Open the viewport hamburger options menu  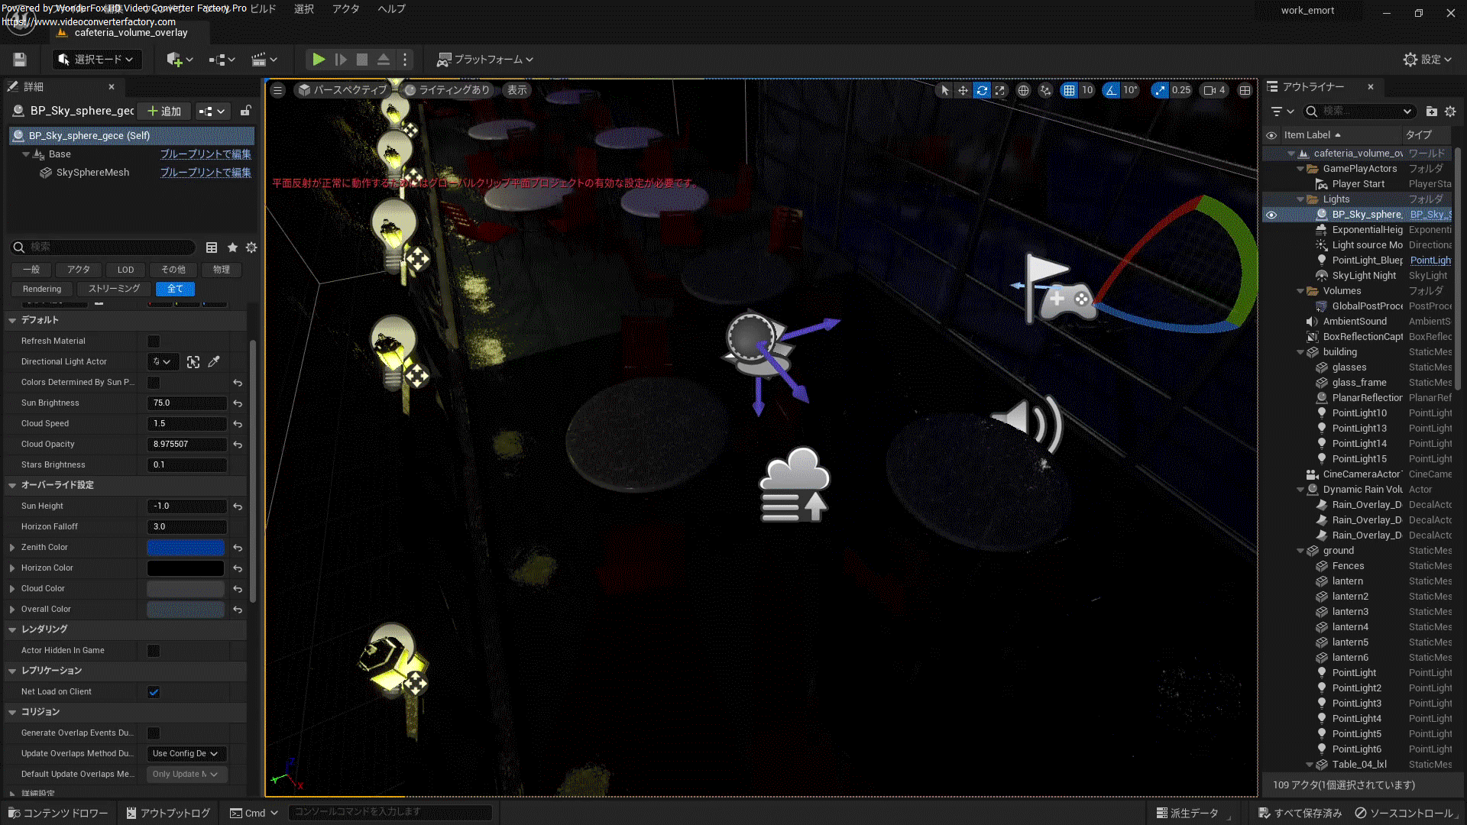pyautogui.click(x=278, y=90)
